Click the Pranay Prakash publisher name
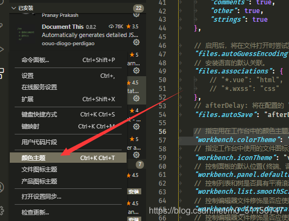Screen dimensions: 289x221 click(x=60, y=15)
